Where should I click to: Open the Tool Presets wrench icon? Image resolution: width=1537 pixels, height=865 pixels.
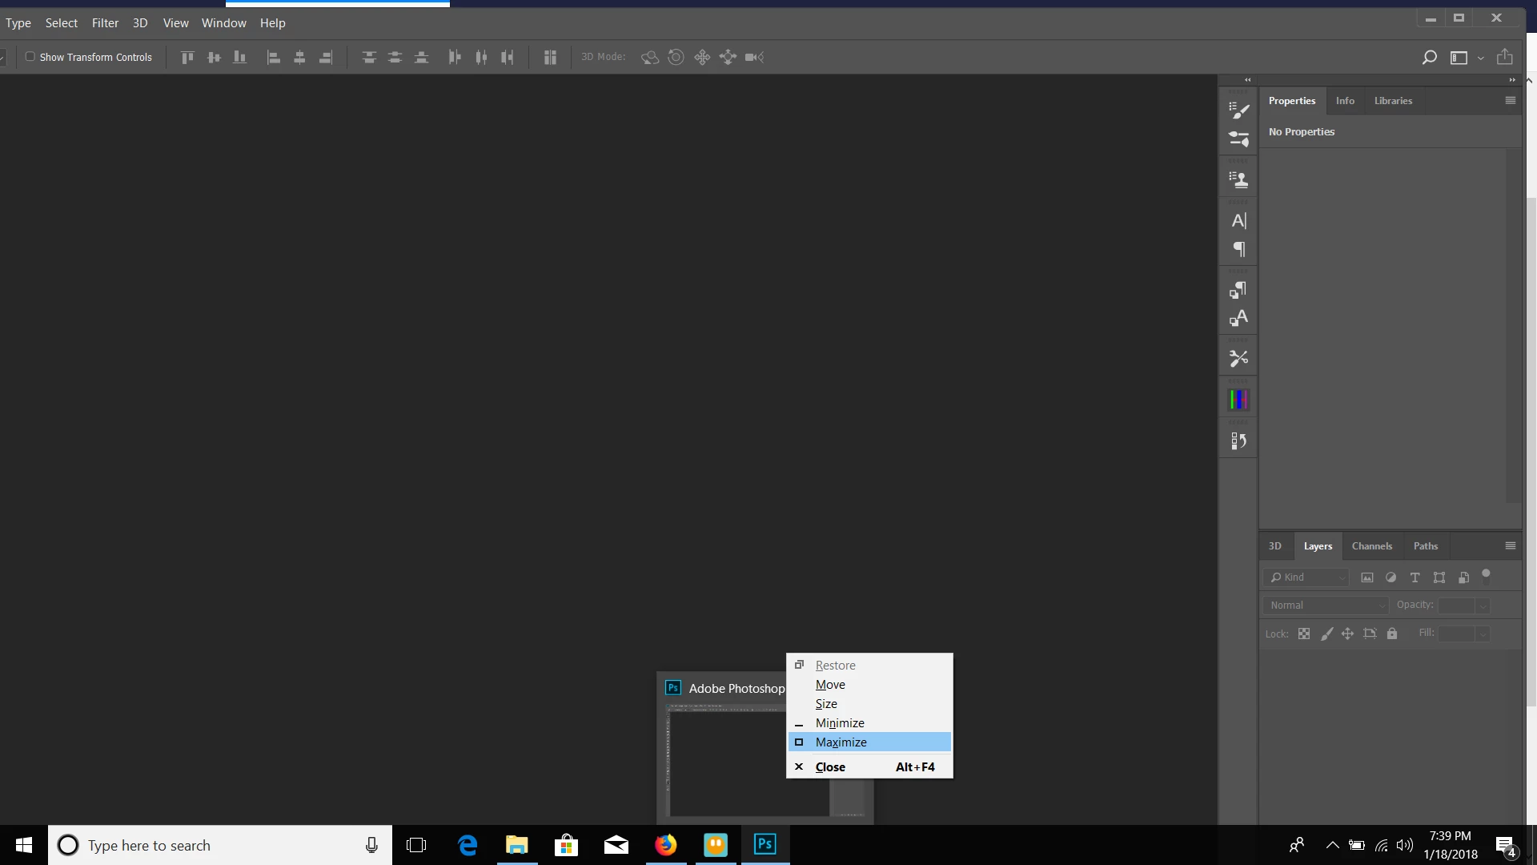click(1238, 358)
